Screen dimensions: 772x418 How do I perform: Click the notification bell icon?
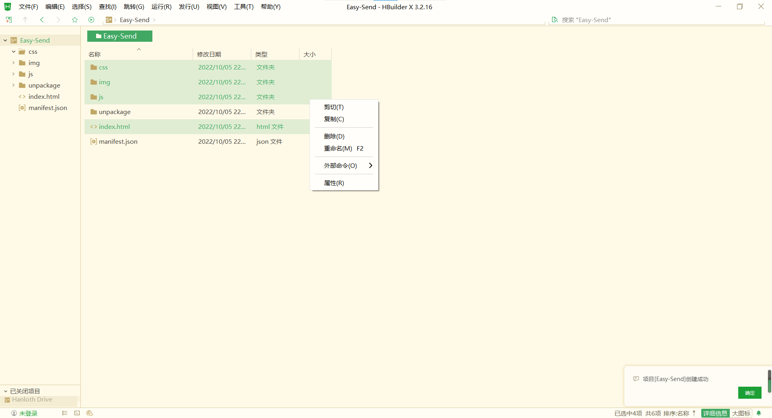point(759,413)
